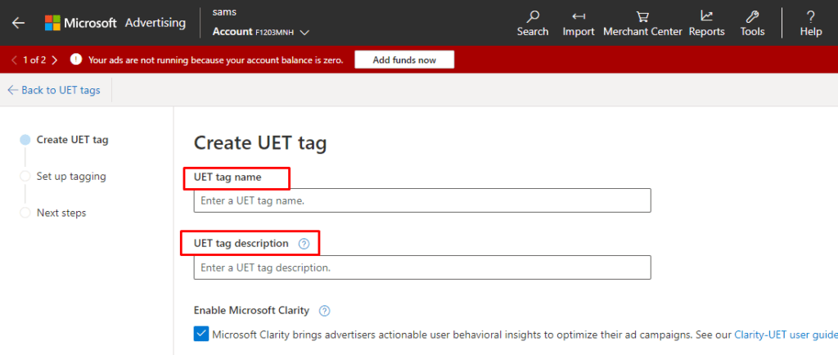Go to previous notification with left chevron
This screenshot has height=355, width=838.
15,60
